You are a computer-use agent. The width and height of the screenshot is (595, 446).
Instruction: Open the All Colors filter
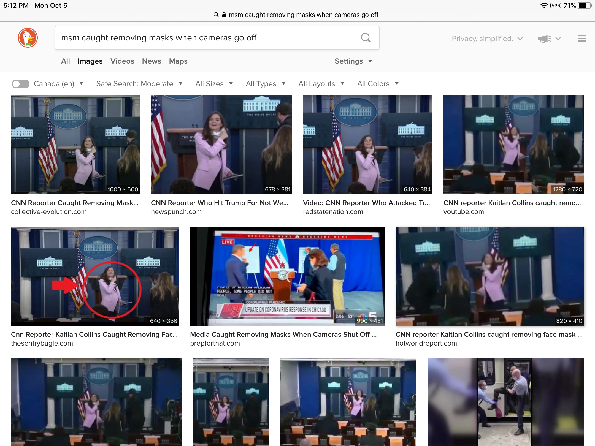(378, 84)
